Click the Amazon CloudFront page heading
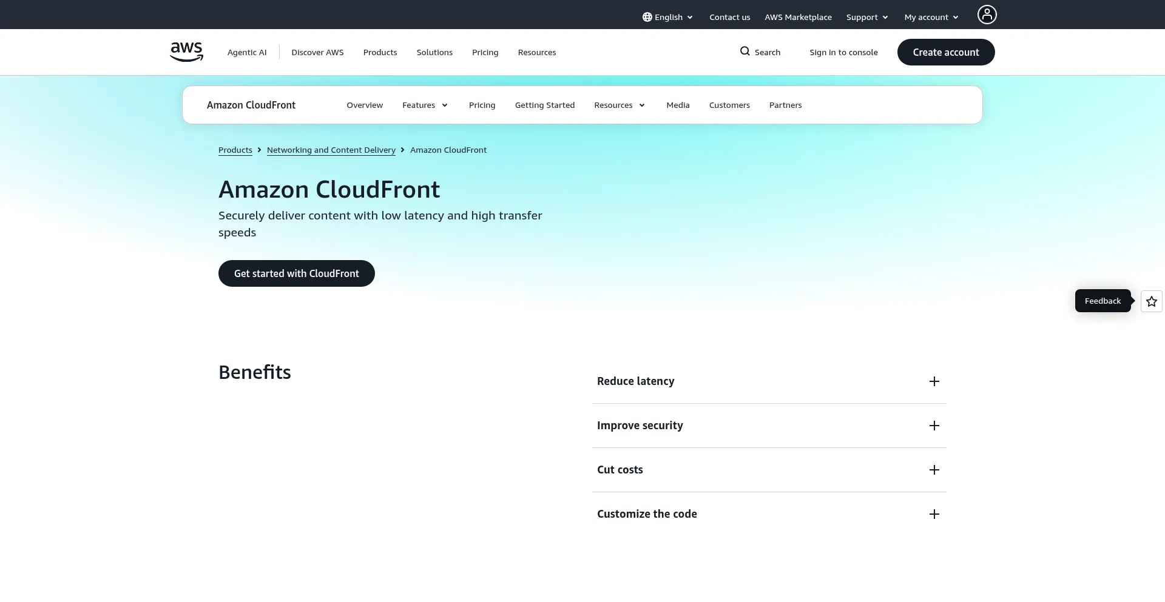This screenshot has height=602, width=1165. click(x=329, y=190)
